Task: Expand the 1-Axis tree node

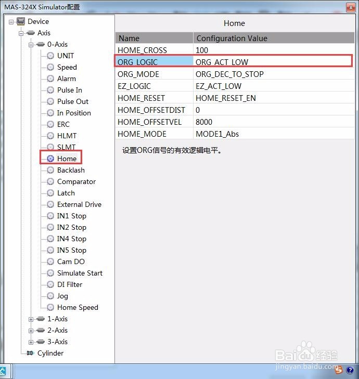Action: [x=31, y=319]
